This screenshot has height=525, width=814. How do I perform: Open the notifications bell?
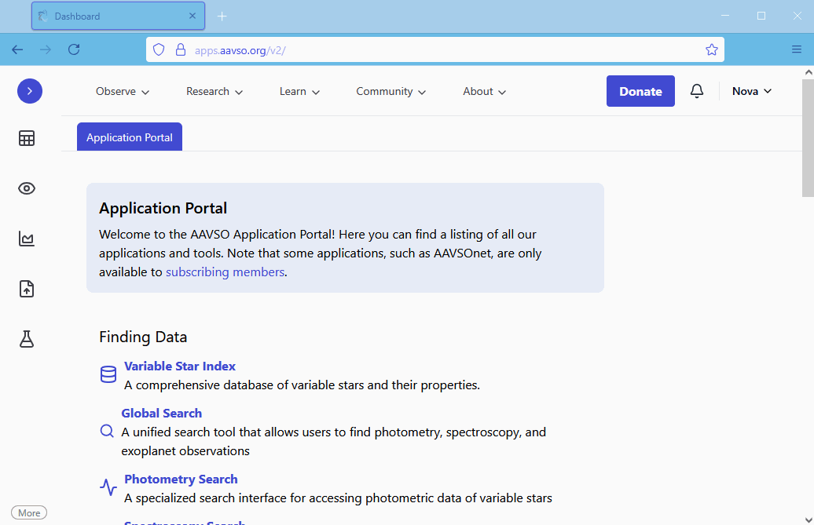coord(697,91)
